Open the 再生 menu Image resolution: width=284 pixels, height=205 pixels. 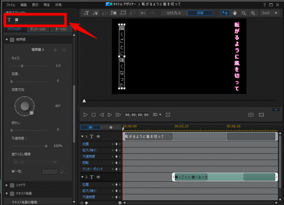click(x=47, y=5)
